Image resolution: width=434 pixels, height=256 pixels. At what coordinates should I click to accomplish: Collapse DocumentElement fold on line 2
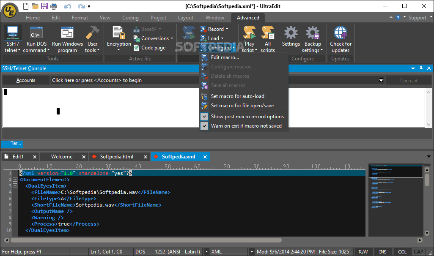15,180
